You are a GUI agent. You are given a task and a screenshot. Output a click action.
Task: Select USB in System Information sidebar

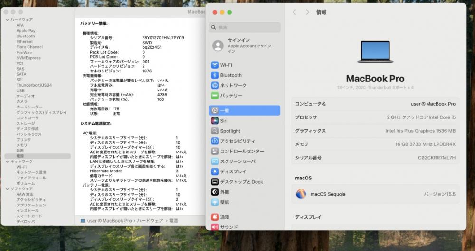coord(20,90)
